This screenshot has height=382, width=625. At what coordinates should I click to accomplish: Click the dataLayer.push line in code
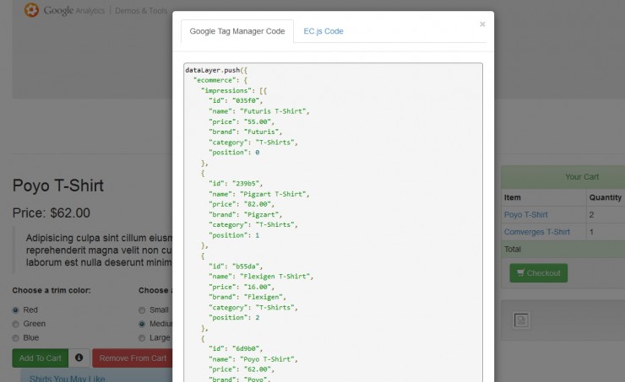(x=216, y=70)
